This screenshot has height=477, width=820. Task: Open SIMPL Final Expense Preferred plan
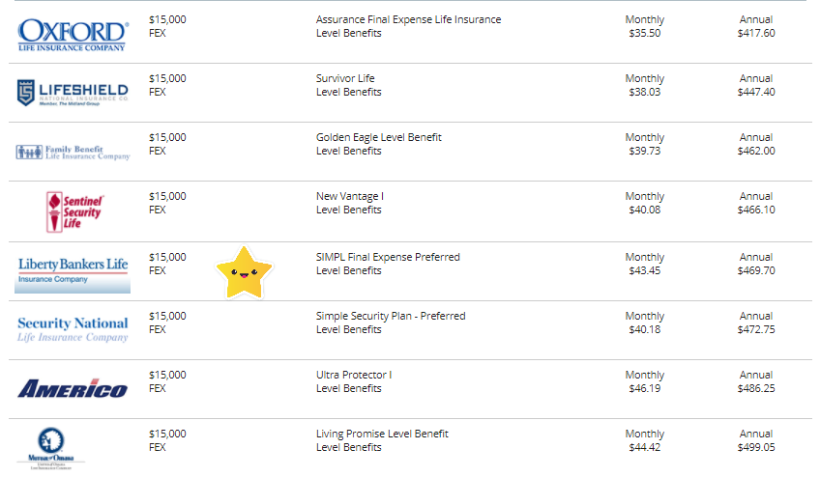388,257
